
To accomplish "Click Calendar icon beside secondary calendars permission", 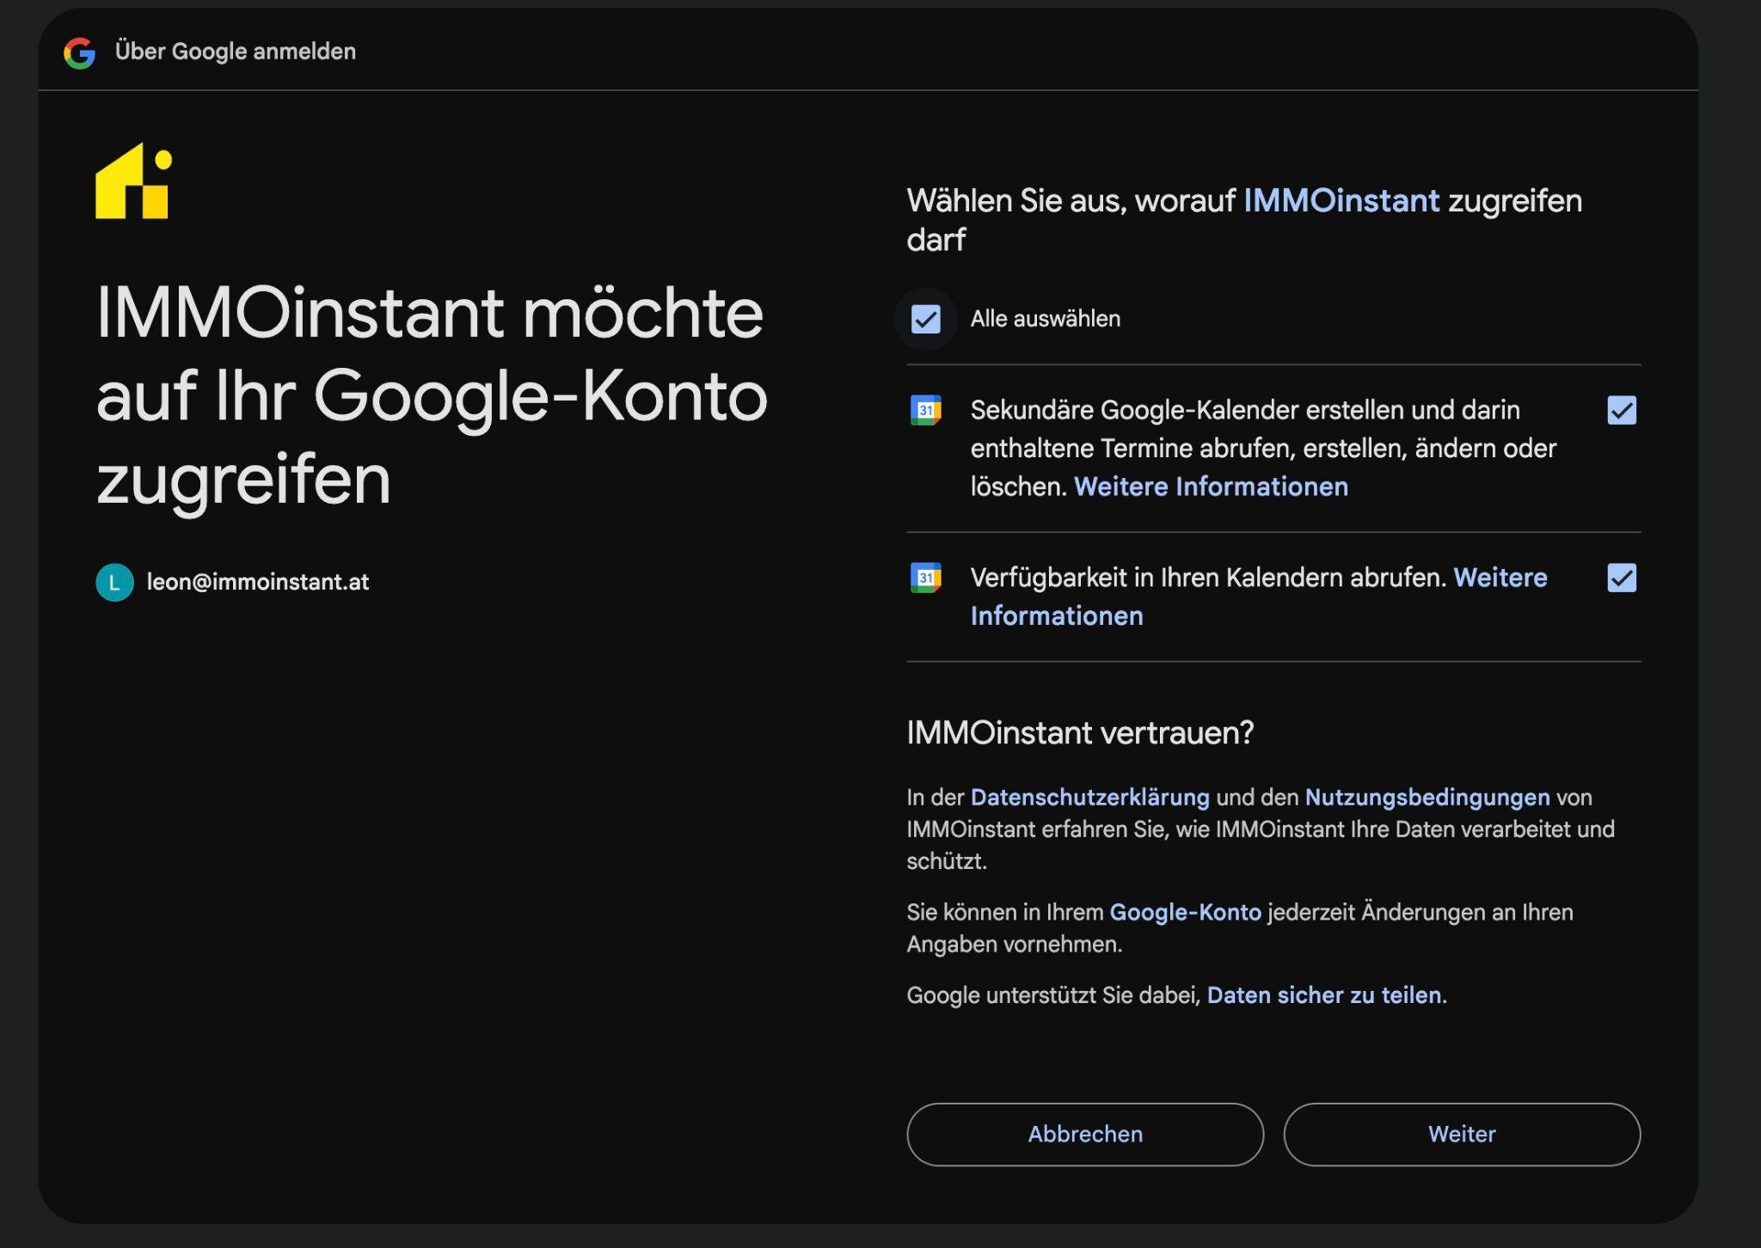I will [x=925, y=410].
